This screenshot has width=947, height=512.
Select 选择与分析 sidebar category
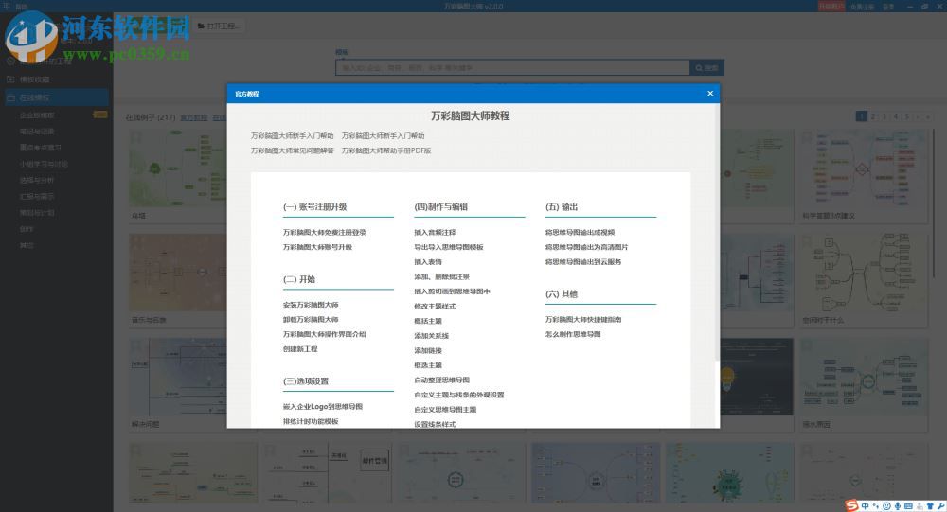tap(37, 180)
